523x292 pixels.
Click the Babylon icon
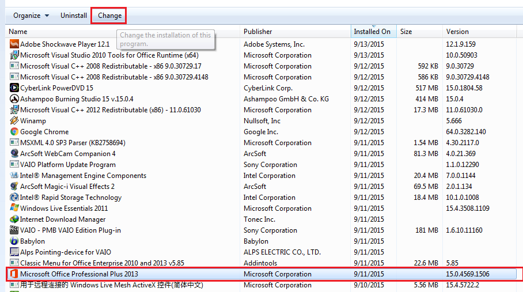tap(14, 241)
